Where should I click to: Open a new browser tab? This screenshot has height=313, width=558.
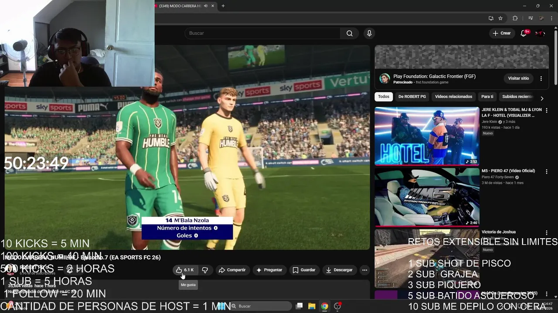(x=223, y=6)
